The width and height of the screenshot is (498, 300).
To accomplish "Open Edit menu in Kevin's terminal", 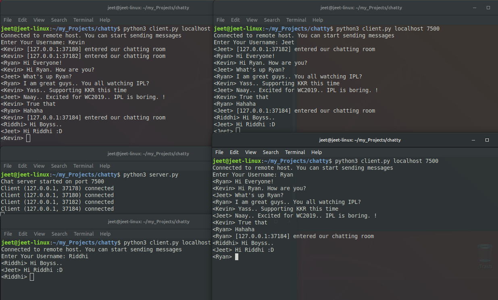I will (23, 20).
